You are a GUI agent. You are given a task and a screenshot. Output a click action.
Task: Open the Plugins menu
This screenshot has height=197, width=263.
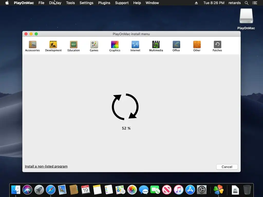coord(104,3)
